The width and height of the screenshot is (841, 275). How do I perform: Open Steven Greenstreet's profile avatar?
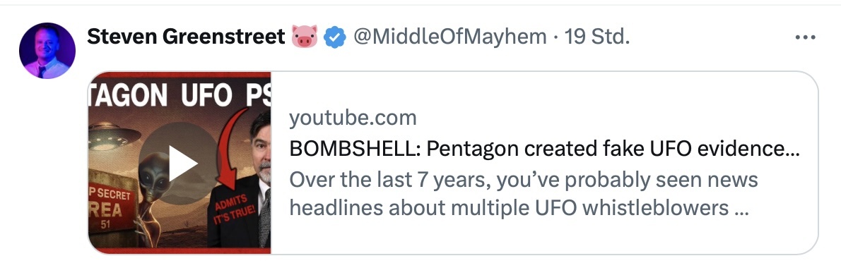(x=47, y=51)
